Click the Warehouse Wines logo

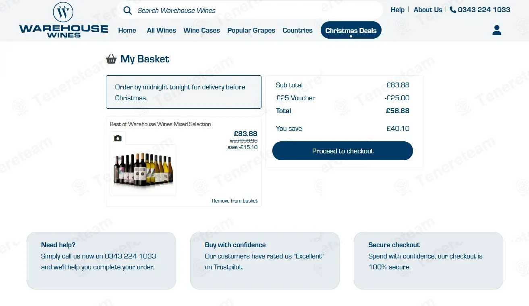pos(63,20)
